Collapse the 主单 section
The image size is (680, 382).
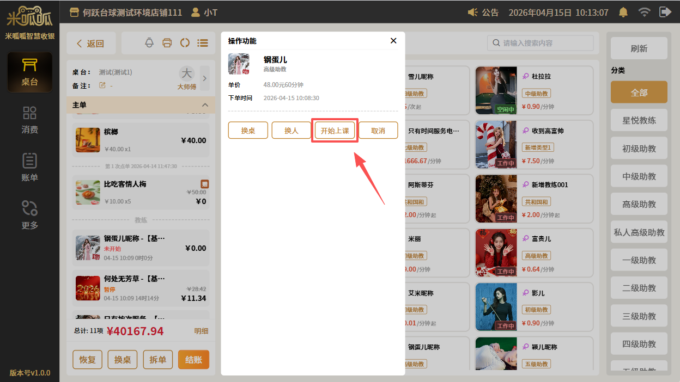pos(205,104)
